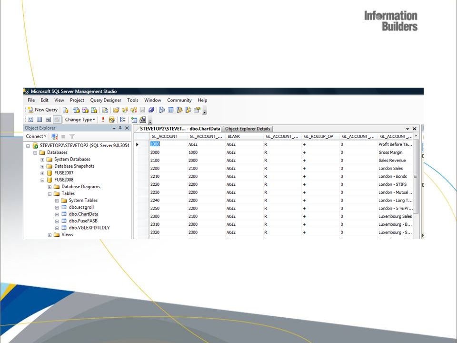Toggle the Criteria pane
Image resolution: width=457 pixels, height=343 pixels.
[40, 120]
